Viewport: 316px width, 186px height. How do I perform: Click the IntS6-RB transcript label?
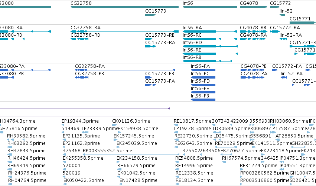coord(192,57)
